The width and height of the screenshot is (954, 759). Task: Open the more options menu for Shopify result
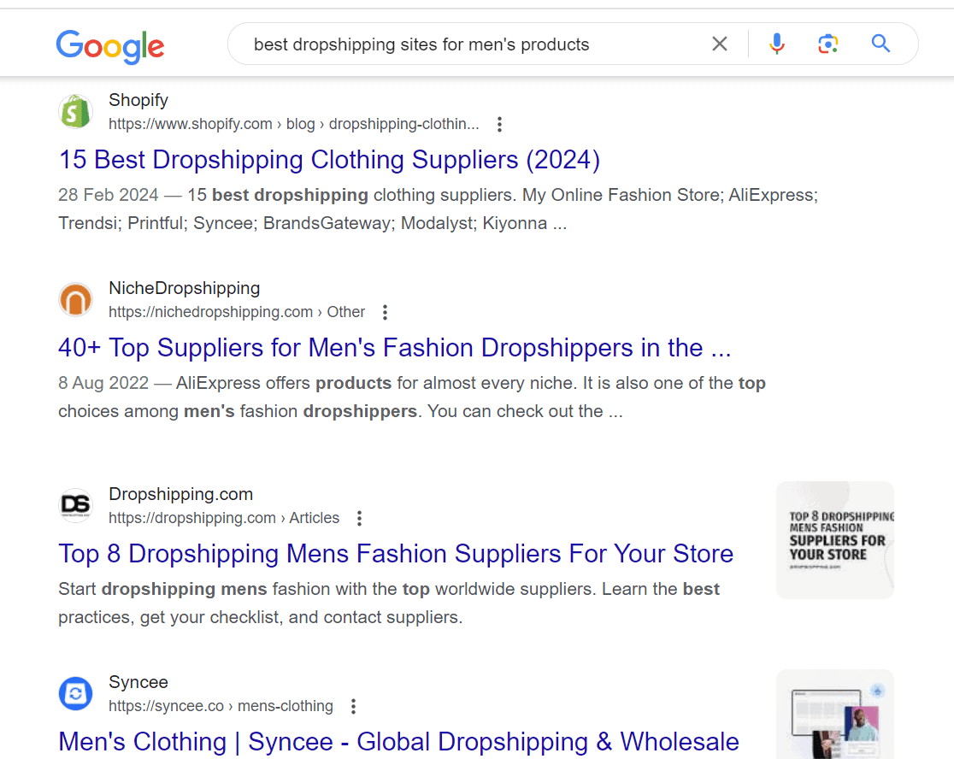coord(499,124)
